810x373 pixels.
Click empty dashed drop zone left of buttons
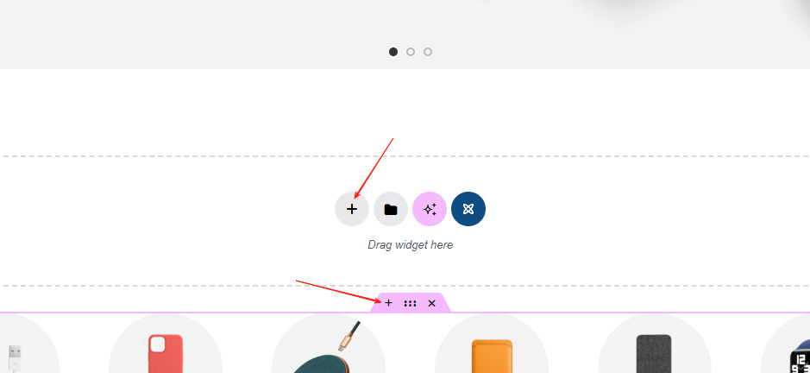(166, 221)
